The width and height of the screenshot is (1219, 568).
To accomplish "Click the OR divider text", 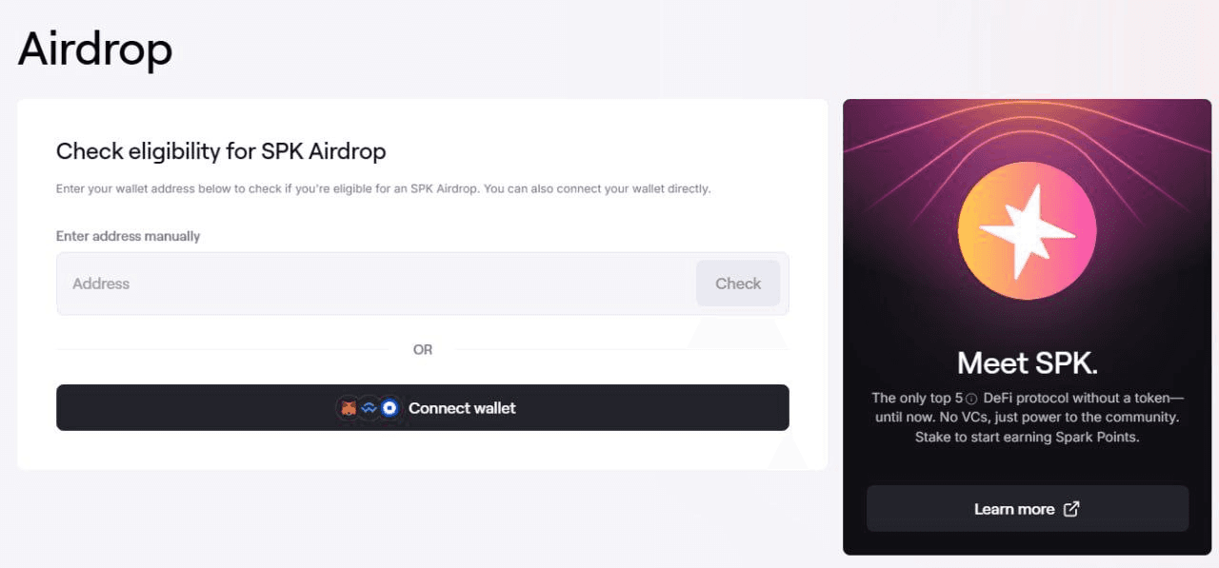I will coord(423,350).
